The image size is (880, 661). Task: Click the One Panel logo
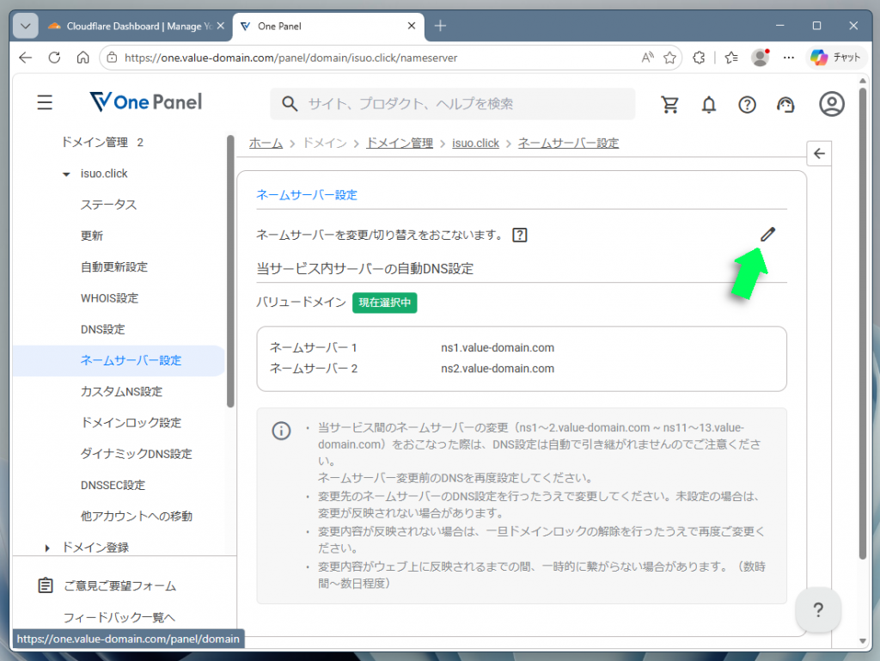point(146,102)
